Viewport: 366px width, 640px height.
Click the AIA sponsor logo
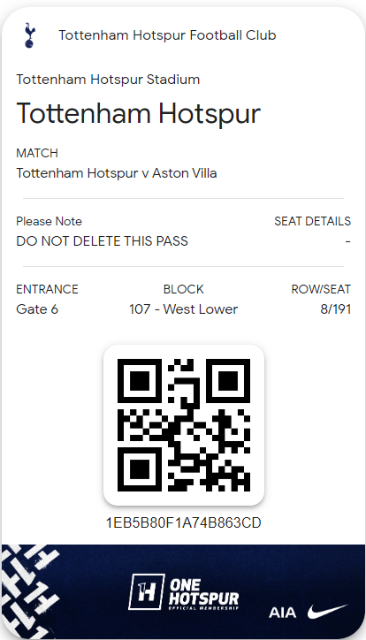tap(282, 613)
